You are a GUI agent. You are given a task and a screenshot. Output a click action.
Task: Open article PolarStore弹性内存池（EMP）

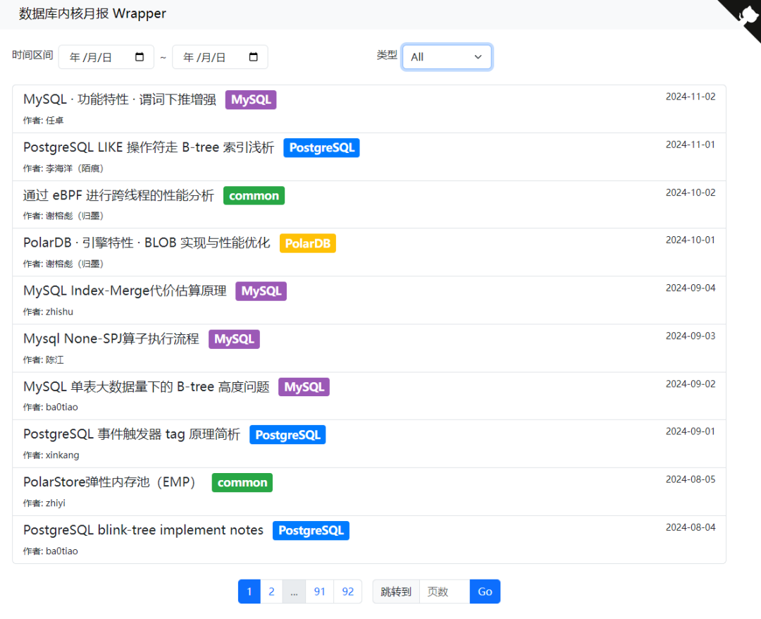[x=110, y=482]
